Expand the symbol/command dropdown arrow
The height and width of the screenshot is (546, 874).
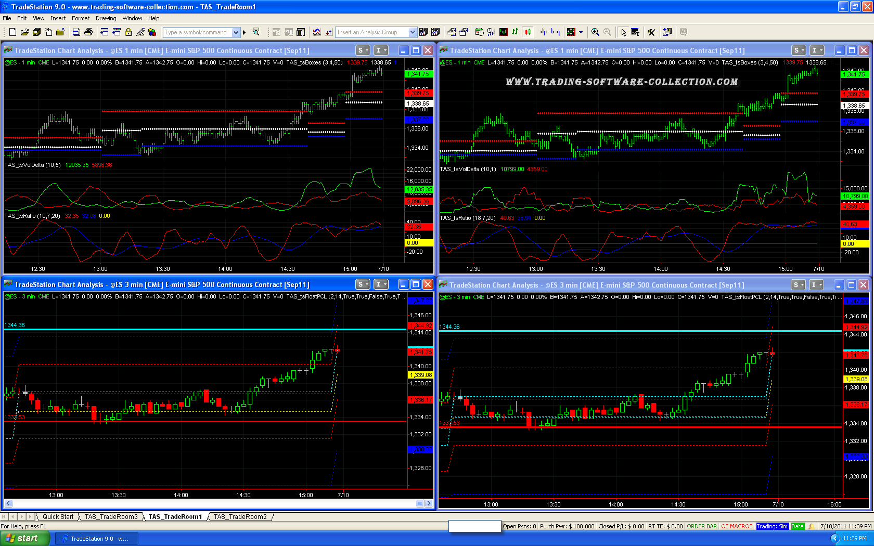point(236,32)
